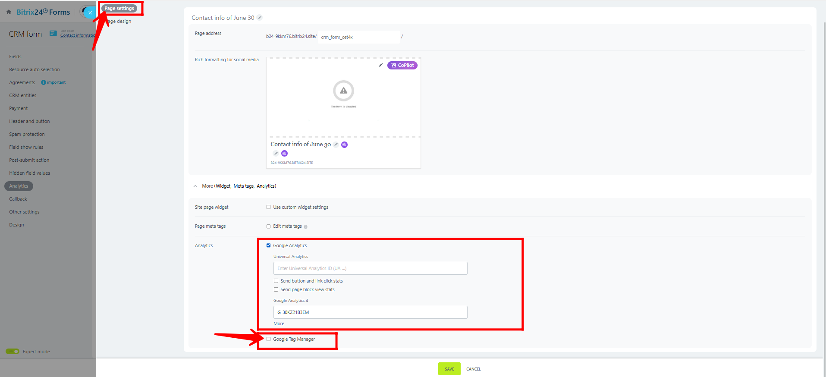Generate preview image with CoPilot
826x377 pixels.
pyautogui.click(x=402, y=65)
